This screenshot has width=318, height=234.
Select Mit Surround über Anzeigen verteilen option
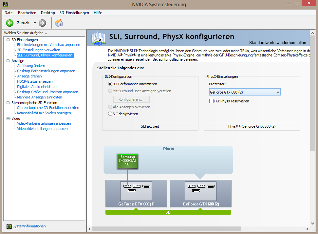coord(110,91)
